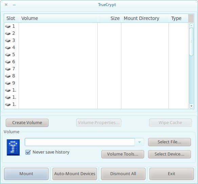The image size is (198, 184).
Task: Mount the selected volume
Action: (x=26, y=174)
